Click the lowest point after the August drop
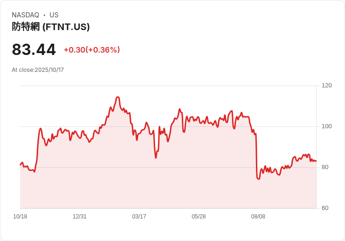Image resolution: width=345 pixels, height=241 pixels. [x=258, y=179]
